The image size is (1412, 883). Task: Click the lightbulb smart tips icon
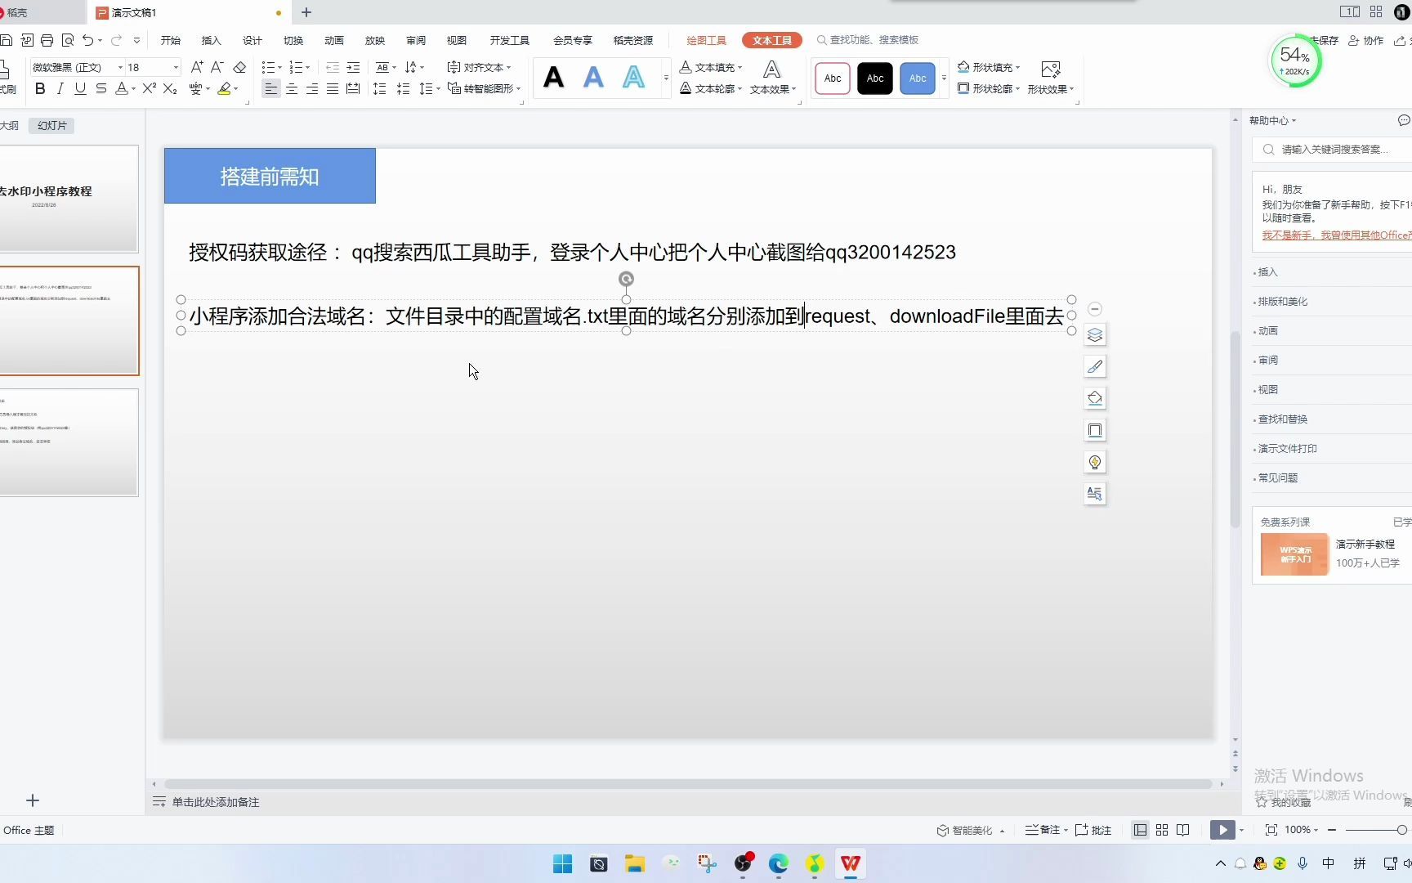coord(1095,462)
